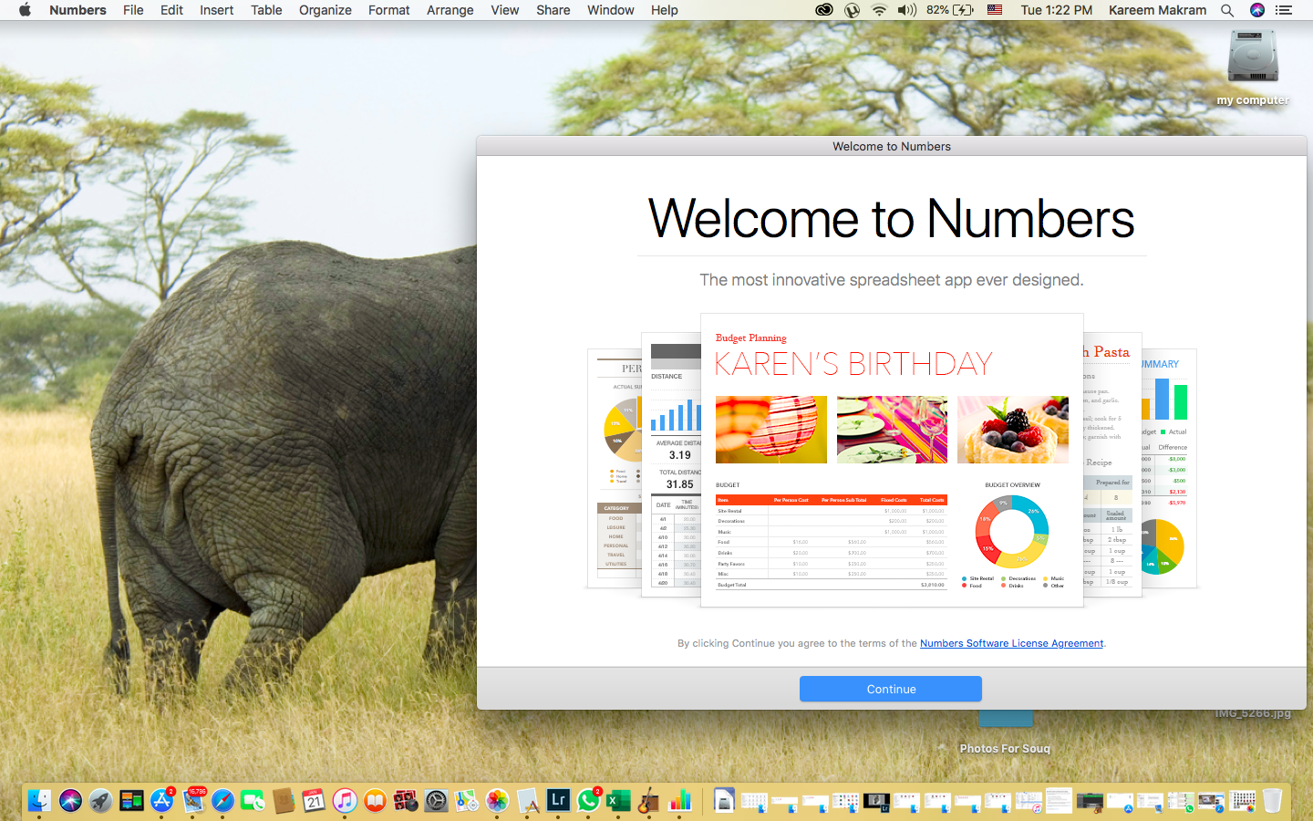
Task: Open the Numbers Software License Agreement link
Action: click(1011, 643)
